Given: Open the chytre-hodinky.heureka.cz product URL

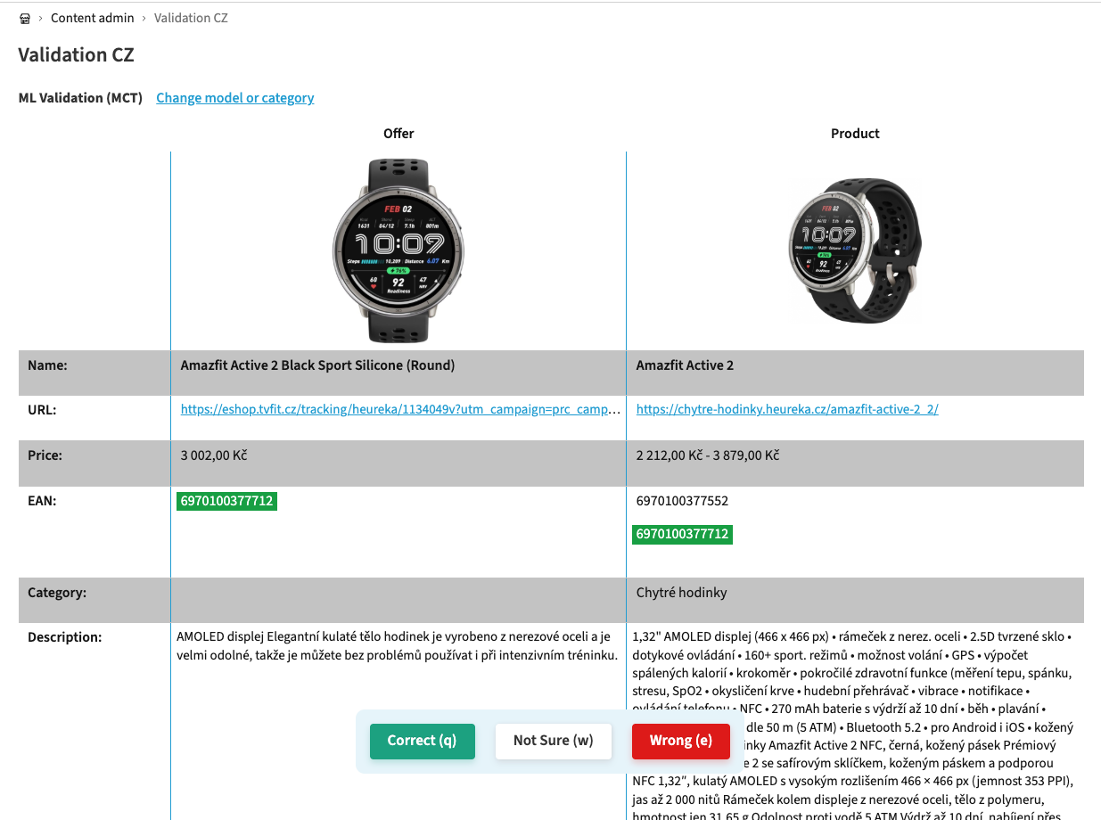Looking at the screenshot, I should click(787, 410).
